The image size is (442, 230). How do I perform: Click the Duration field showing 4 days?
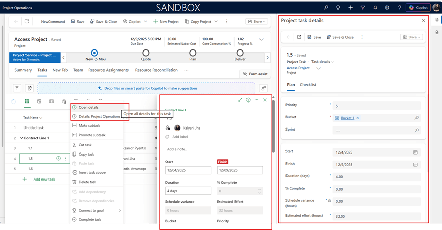click(188, 191)
